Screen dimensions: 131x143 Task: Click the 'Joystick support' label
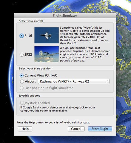[29, 96]
